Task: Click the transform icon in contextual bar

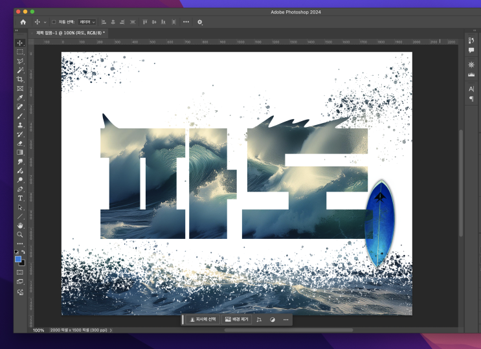Action: click(x=259, y=319)
